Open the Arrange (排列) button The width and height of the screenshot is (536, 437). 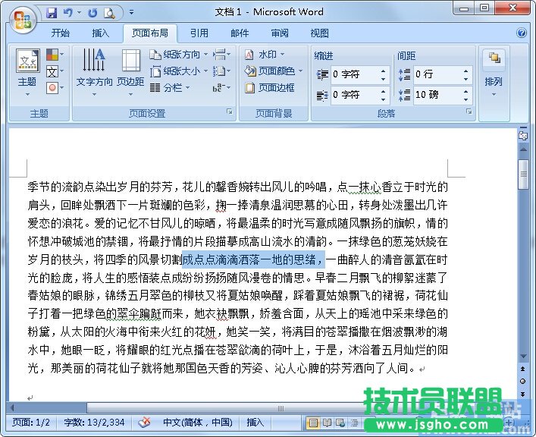pyautogui.click(x=494, y=69)
